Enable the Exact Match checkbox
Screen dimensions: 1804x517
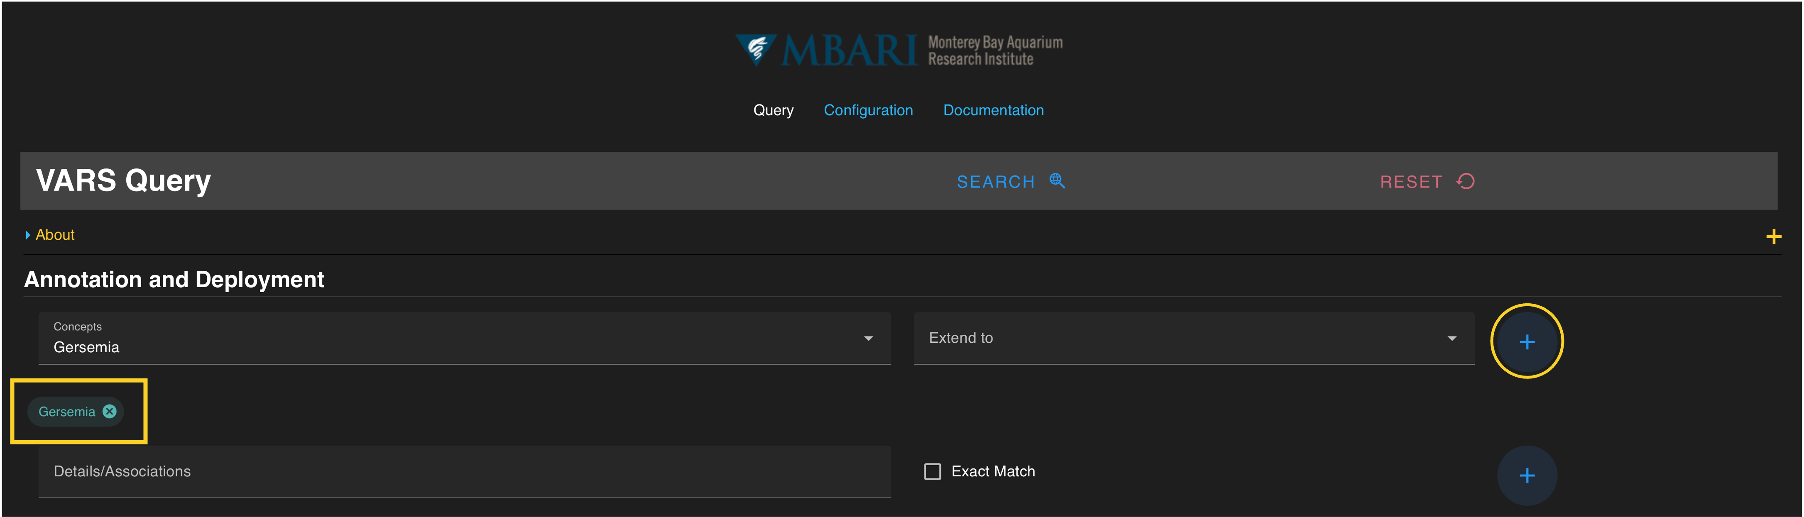tap(932, 471)
